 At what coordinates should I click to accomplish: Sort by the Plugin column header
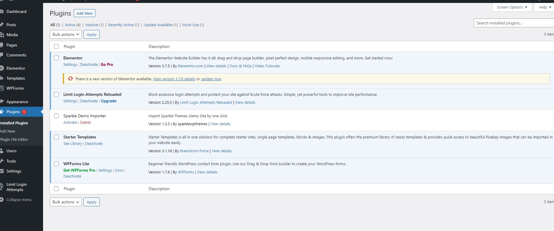(x=69, y=46)
